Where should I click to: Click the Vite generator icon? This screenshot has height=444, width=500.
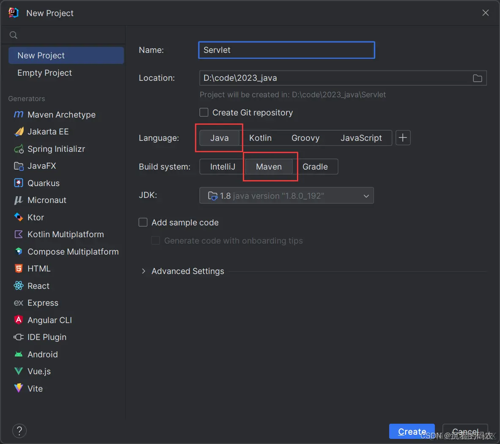[x=19, y=388]
